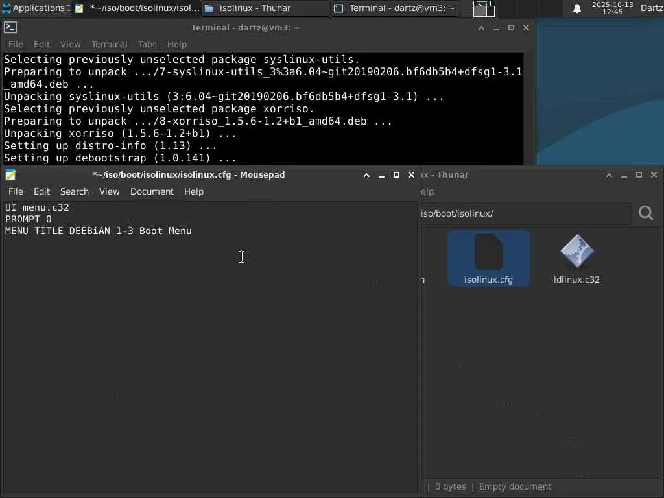Click the 'MENU TITLE DEEBiAN 1-3 Boot Menu' line
Viewport: 664px width, 498px height.
99,231
